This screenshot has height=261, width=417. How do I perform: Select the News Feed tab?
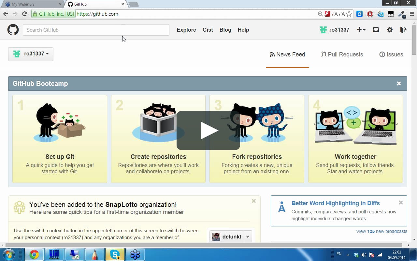tap(287, 54)
